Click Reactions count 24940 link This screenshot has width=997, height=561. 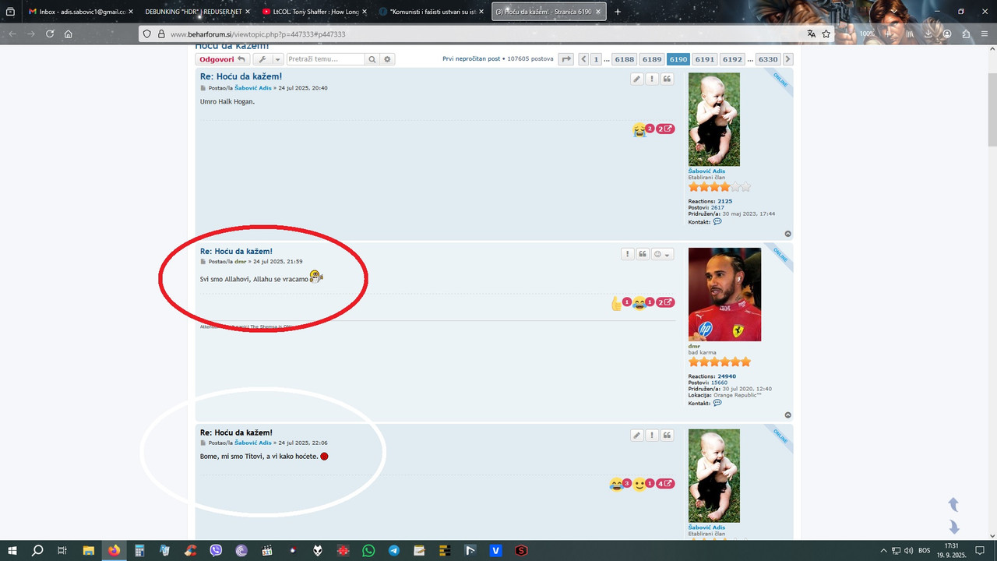click(x=727, y=376)
